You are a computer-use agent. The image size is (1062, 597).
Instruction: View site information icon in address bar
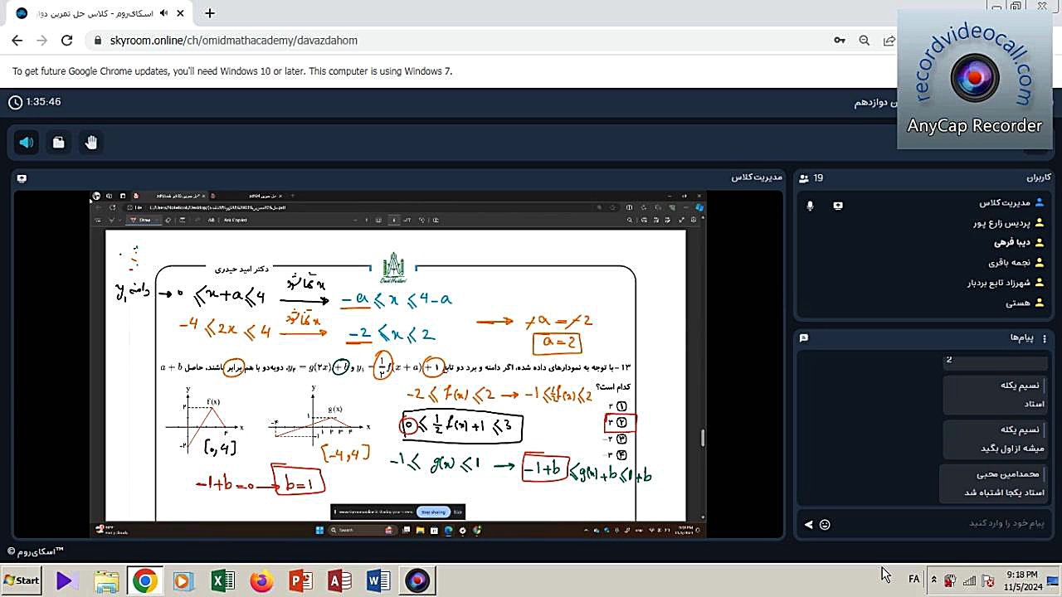pyautogui.click(x=97, y=41)
